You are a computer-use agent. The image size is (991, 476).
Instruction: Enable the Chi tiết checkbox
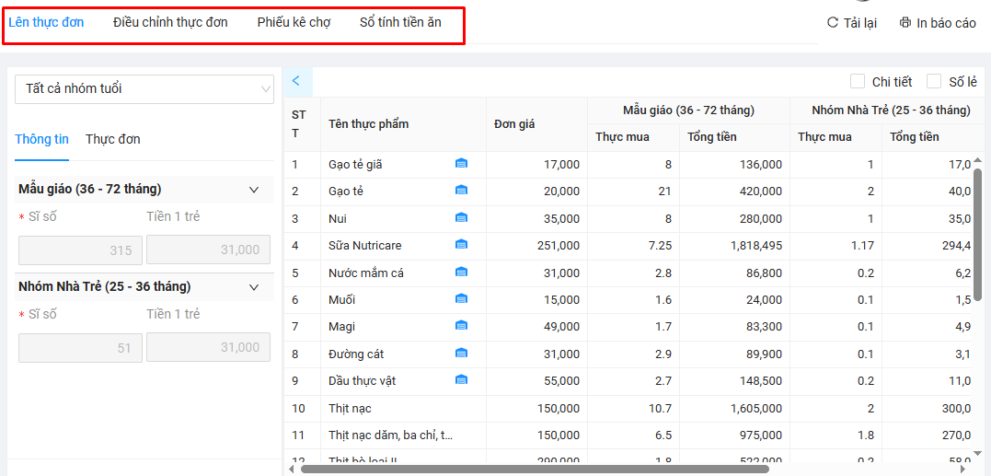point(857,82)
